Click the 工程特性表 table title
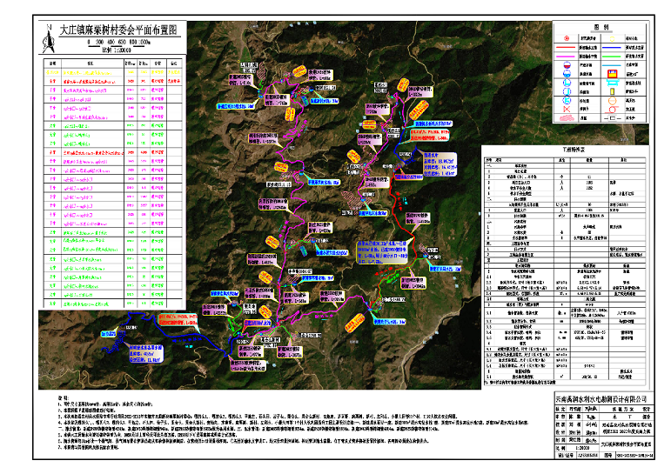Image resolution: width=671 pixels, height=474 pixels. click(574, 150)
